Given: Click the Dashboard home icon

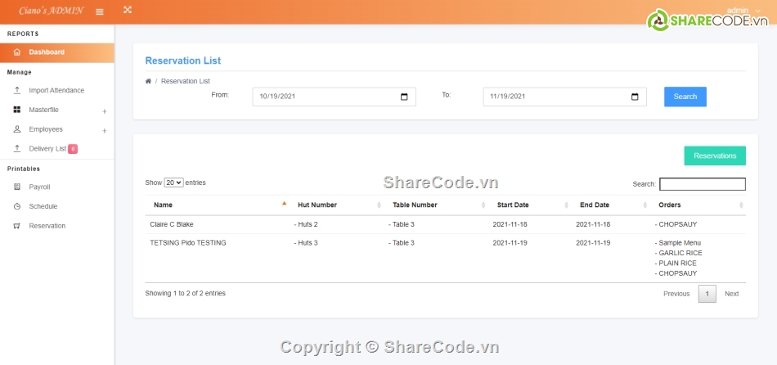Looking at the screenshot, I should point(17,52).
